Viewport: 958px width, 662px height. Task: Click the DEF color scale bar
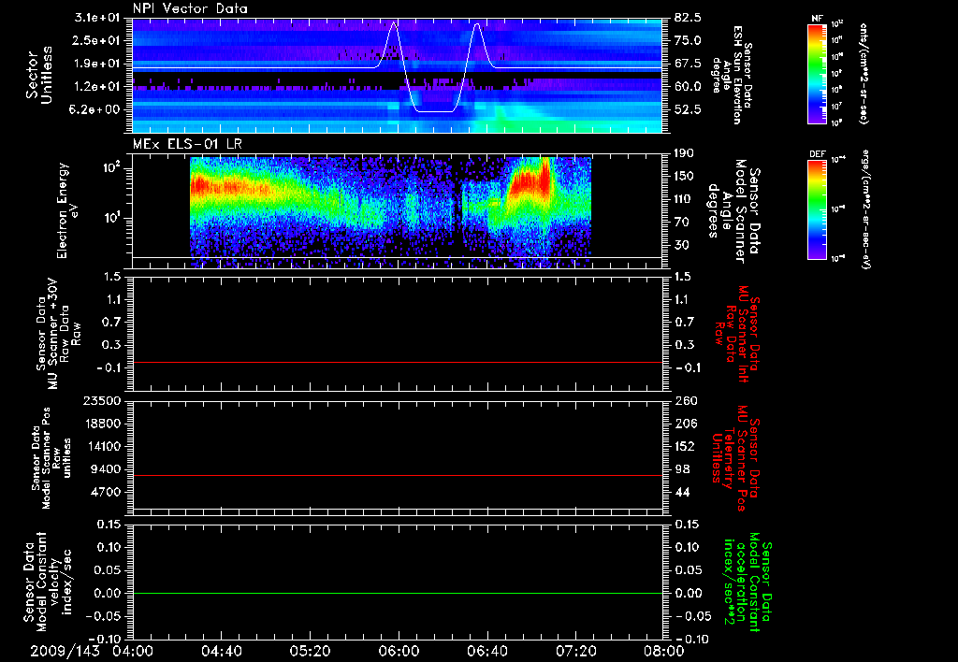[817, 209]
